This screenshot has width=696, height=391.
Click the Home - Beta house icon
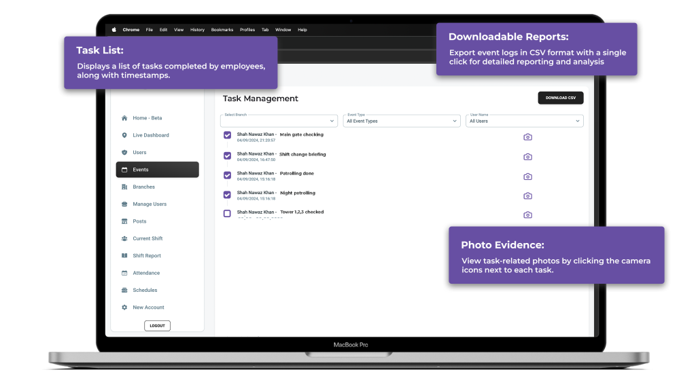click(124, 118)
